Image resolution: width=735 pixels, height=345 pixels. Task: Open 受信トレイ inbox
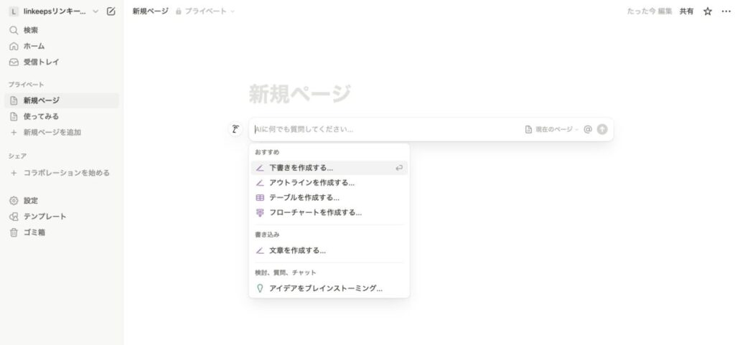[62, 62]
